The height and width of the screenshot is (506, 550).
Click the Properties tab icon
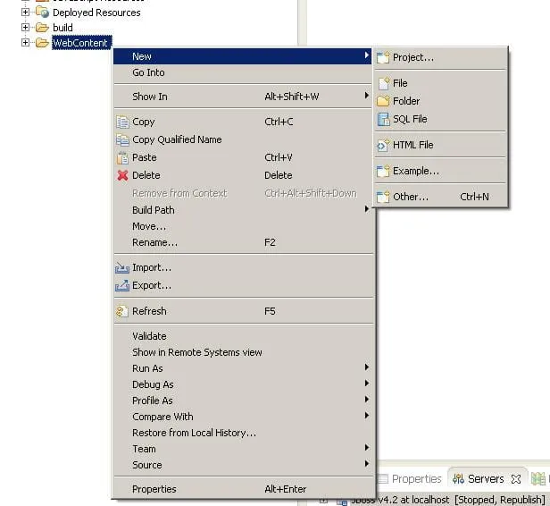tap(384, 478)
